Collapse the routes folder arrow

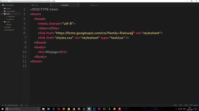(3, 22)
